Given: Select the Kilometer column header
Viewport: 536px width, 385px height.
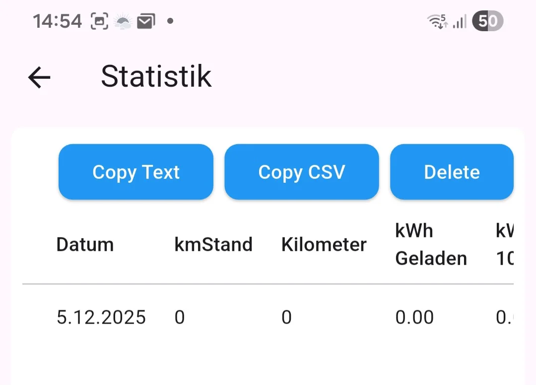Looking at the screenshot, I should 324,244.
